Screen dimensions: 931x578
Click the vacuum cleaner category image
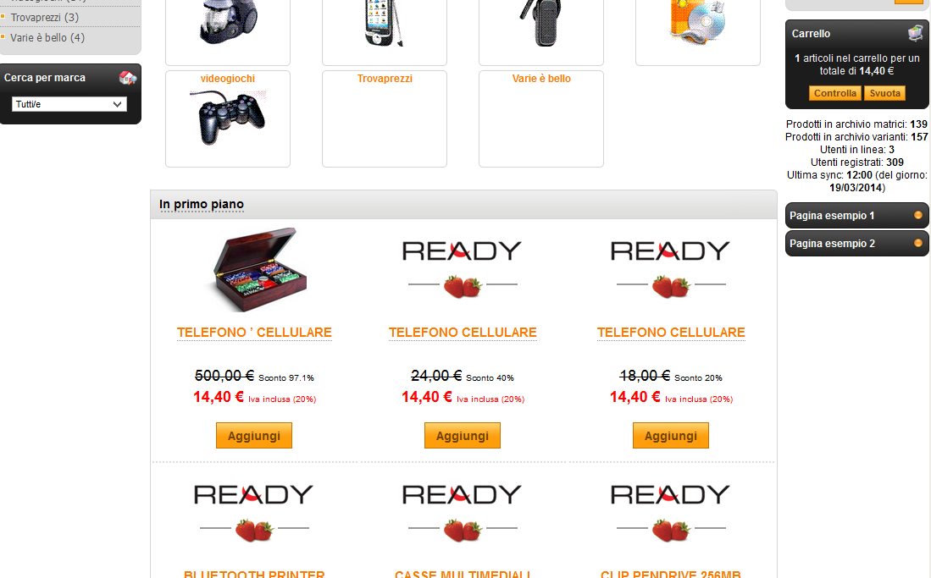(x=228, y=22)
